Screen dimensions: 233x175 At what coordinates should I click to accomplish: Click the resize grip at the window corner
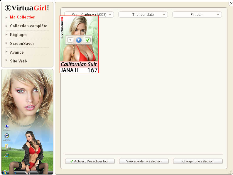coord(230,172)
